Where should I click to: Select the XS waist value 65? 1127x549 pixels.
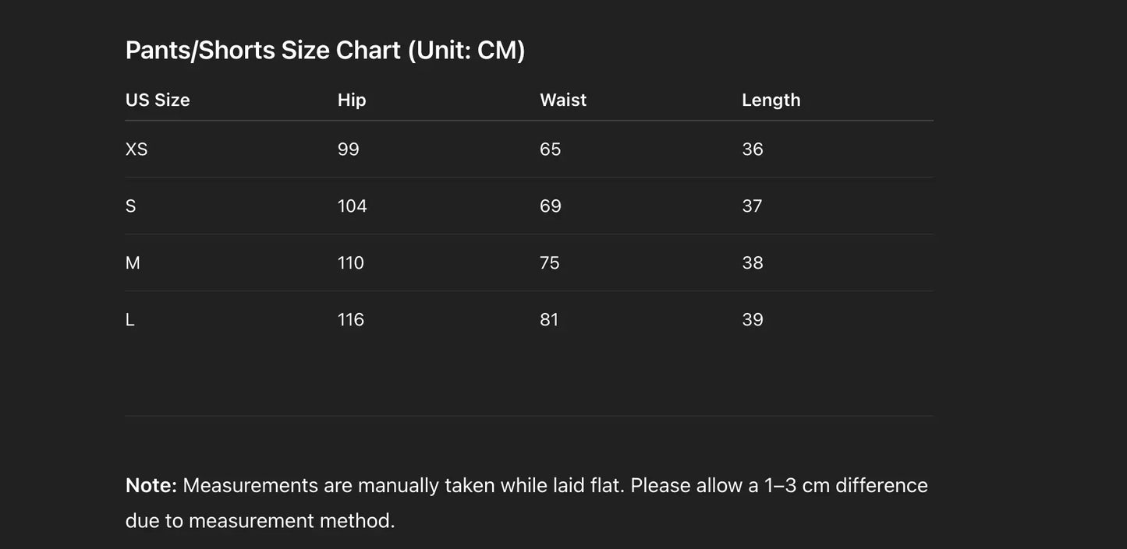tap(551, 150)
